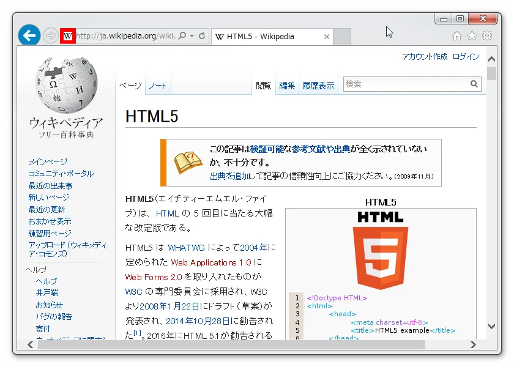
Task: Click the [1] footnote reference
Action: 137,333
